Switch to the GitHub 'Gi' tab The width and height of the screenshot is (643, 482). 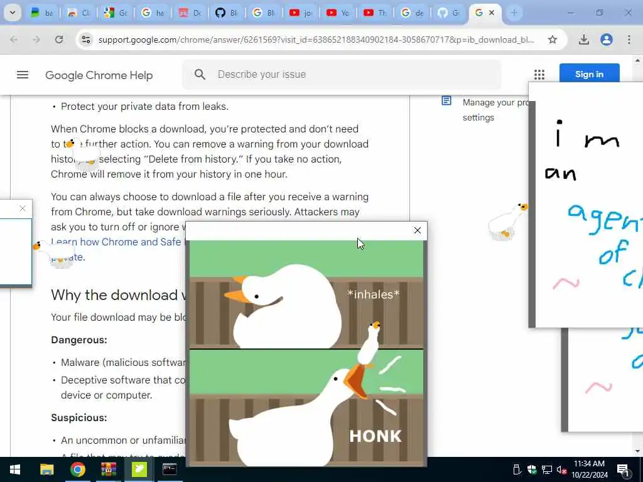[449, 13]
